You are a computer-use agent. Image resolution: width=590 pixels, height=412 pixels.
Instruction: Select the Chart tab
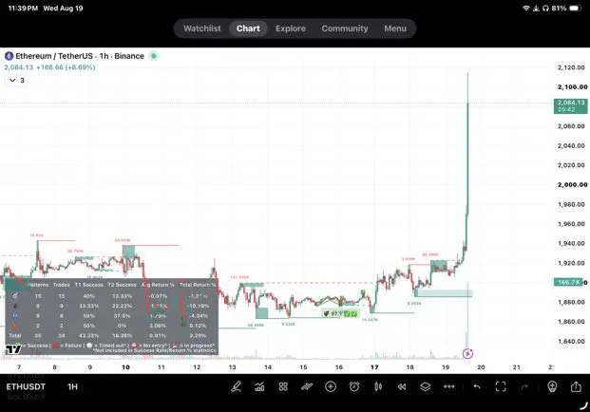248,28
